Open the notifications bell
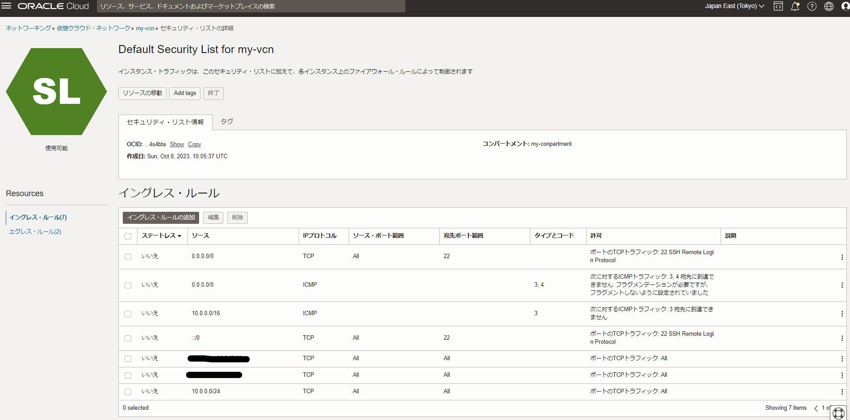 point(795,6)
